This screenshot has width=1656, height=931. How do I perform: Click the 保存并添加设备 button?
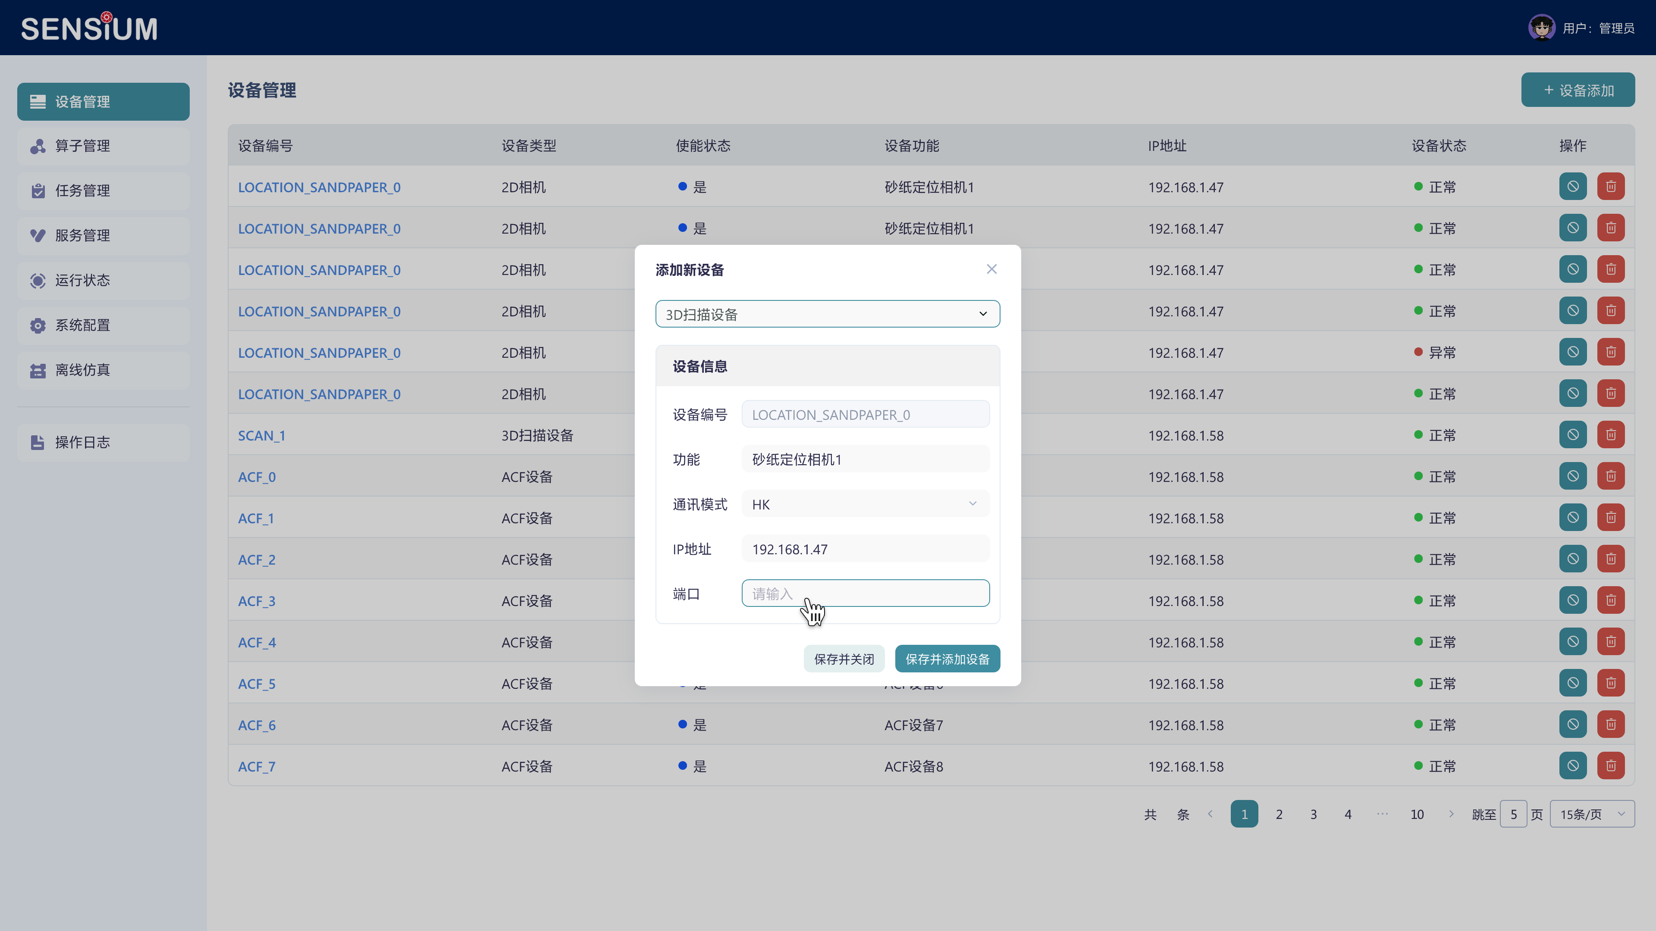click(x=947, y=659)
